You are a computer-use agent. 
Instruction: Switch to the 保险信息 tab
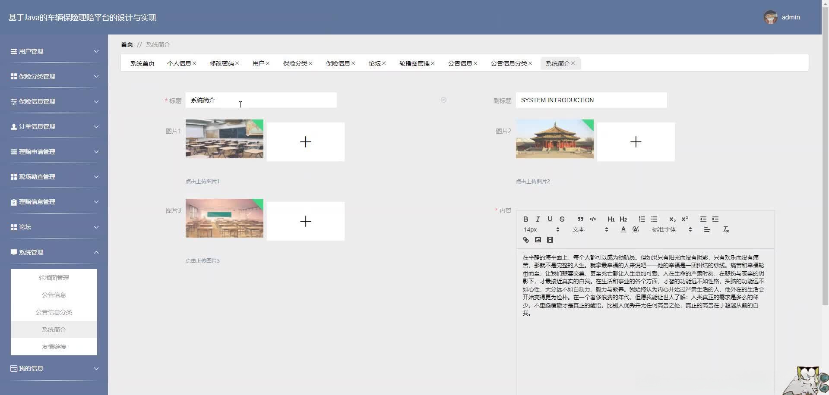pos(339,63)
